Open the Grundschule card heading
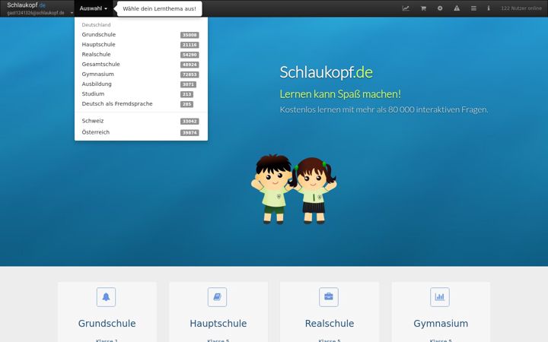Viewport: 548px width, 342px height. [107, 324]
